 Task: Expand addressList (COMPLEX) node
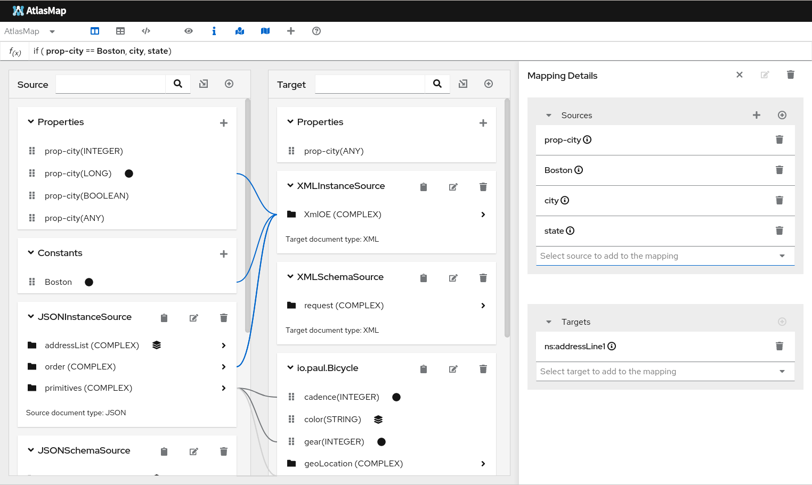(x=224, y=346)
